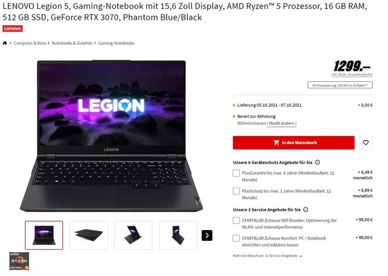
Task: Click Markt ändern link
Action: (x=282, y=124)
